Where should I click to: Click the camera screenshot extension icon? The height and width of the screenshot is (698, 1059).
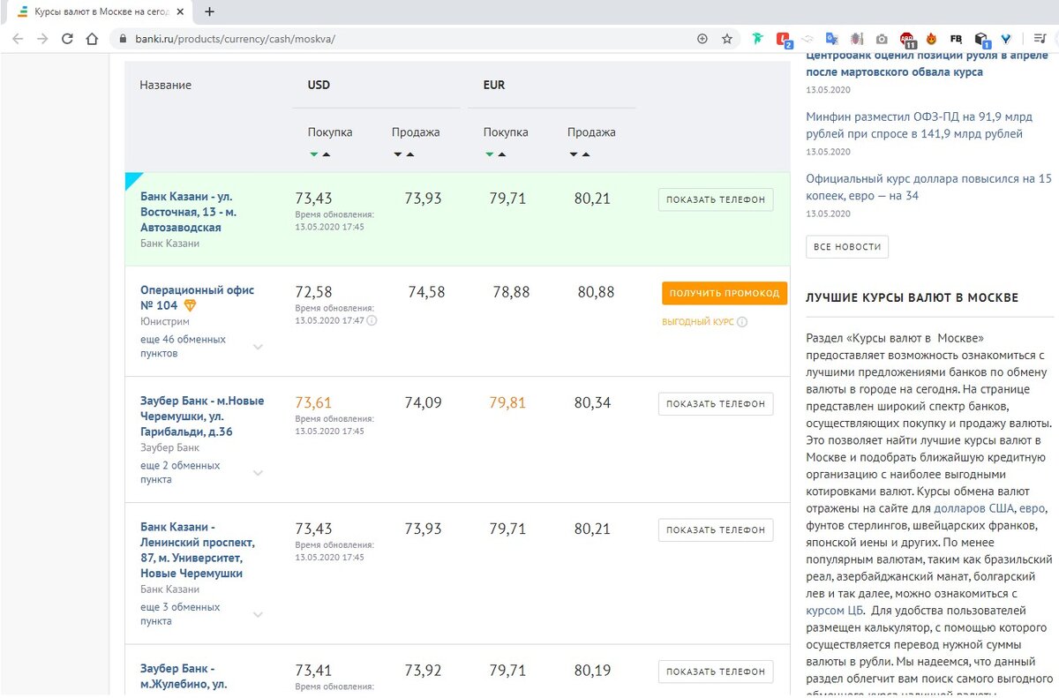click(882, 39)
